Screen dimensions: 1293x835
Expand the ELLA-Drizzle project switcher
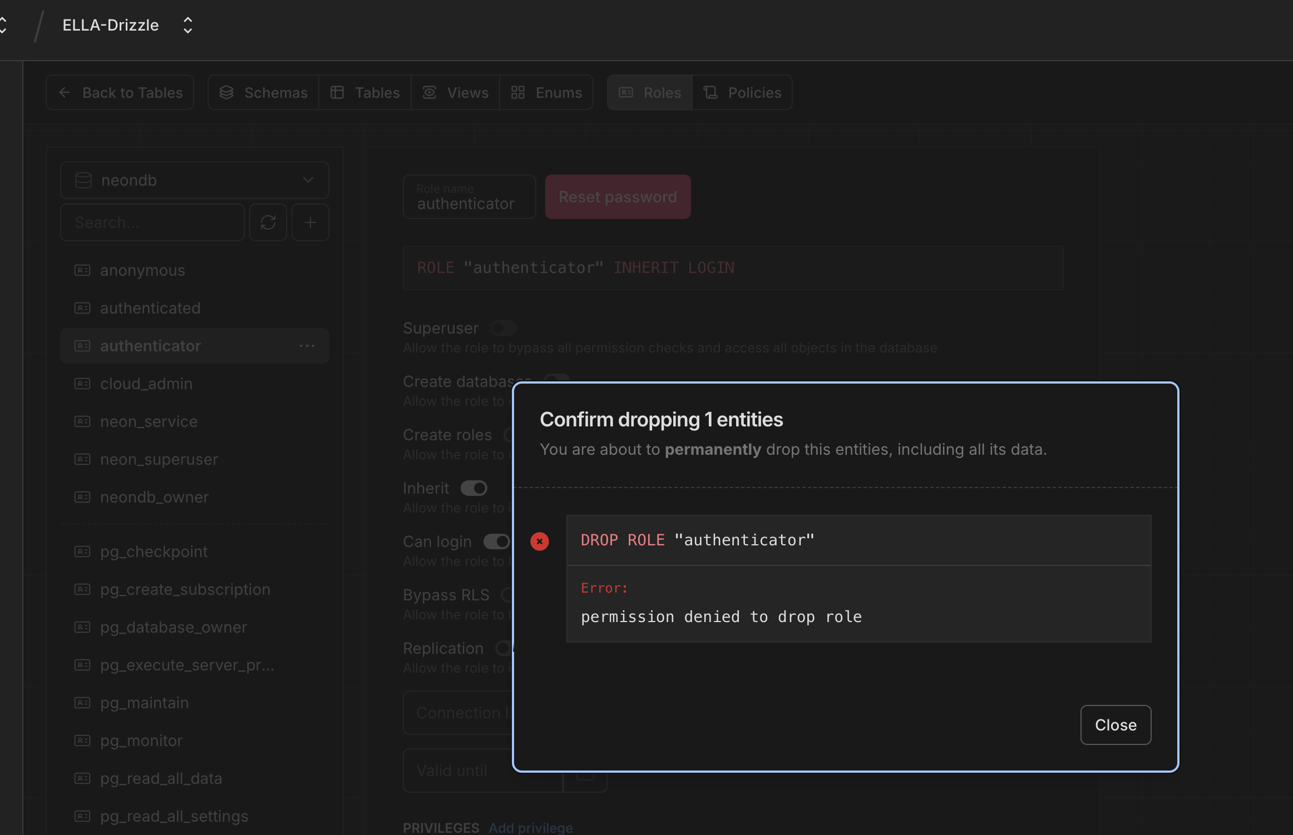(x=187, y=25)
